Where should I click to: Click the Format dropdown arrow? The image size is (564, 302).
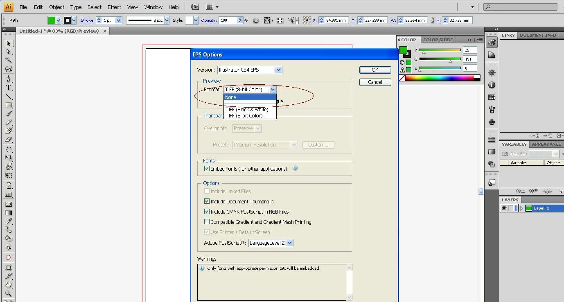point(273,89)
